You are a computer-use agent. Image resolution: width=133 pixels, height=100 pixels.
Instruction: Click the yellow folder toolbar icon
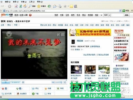71,6
